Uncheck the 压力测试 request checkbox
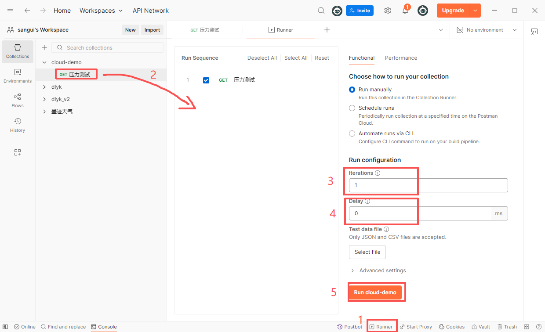Image resolution: width=545 pixels, height=332 pixels. [x=206, y=80]
